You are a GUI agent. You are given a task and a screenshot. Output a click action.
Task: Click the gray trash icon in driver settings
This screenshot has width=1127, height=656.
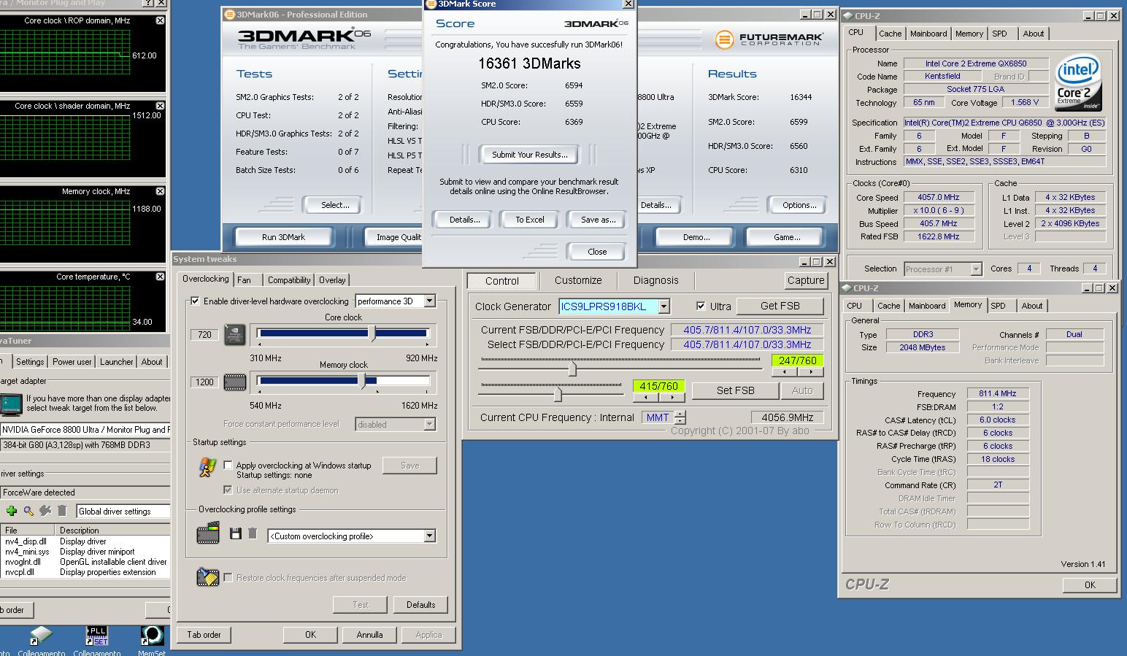(62, 511)
